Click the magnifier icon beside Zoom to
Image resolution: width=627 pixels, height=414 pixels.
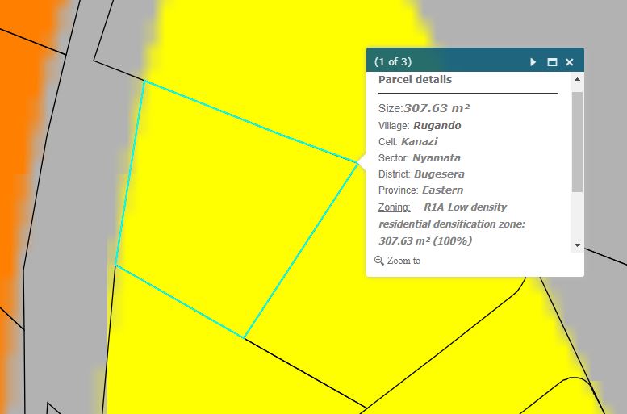[x=379, y=261]
